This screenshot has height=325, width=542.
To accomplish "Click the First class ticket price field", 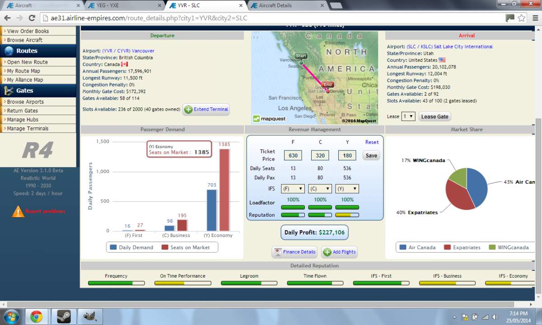I will point(293,155).
